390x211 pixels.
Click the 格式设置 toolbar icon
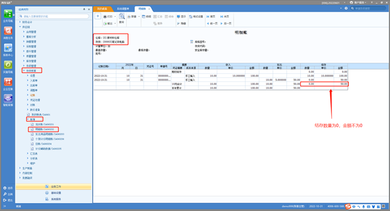tap(191, 17)
